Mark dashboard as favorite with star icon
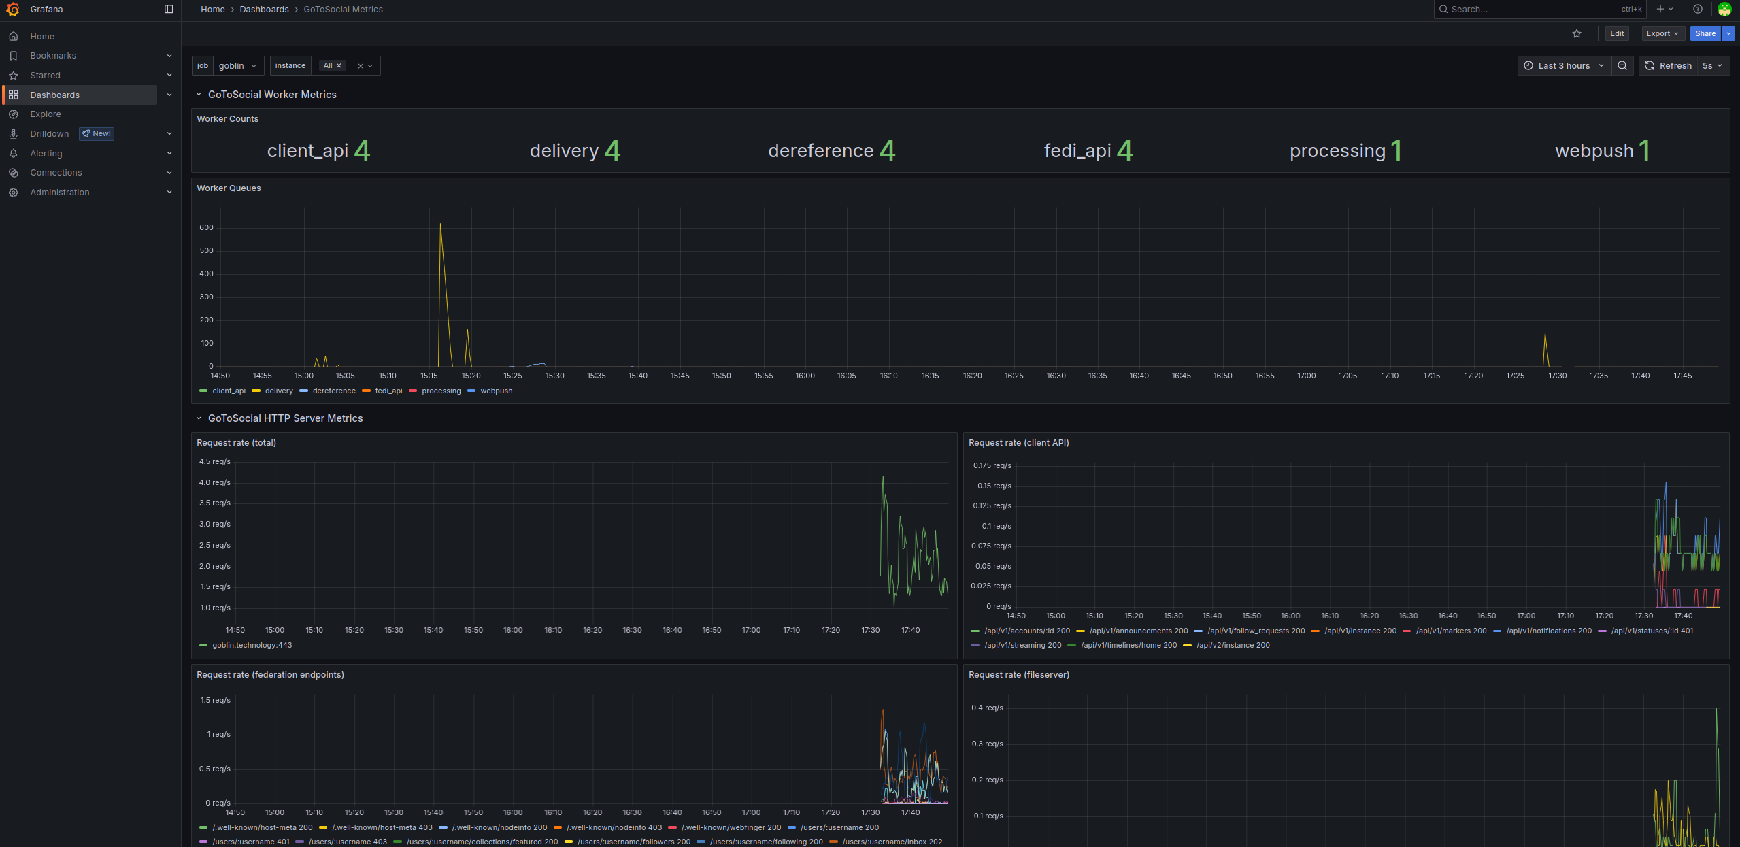Screen dimensions: 1740x847 (x=1577, y=34)
